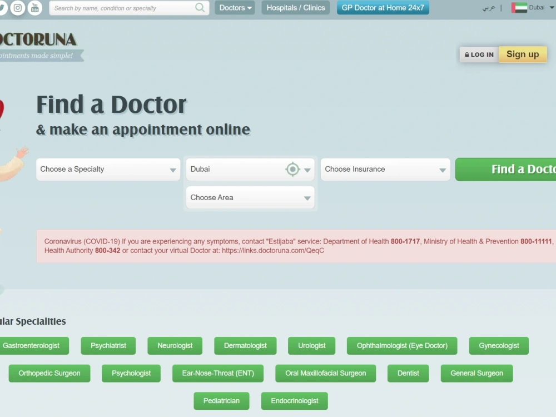Select the Dermatologist specialty
This screenshot has width=556, height=417.
245,346
